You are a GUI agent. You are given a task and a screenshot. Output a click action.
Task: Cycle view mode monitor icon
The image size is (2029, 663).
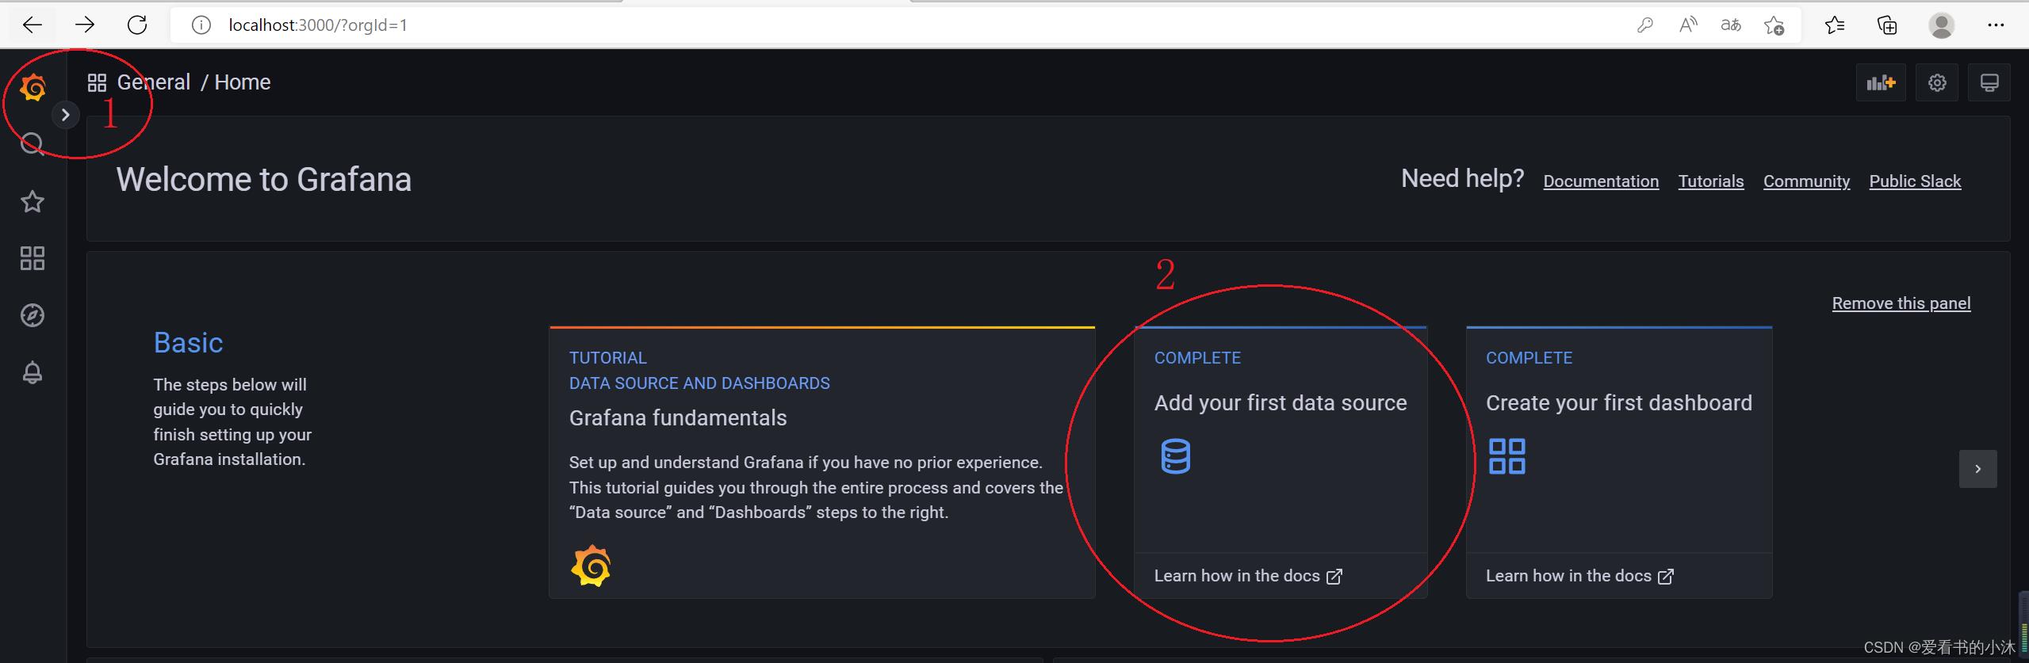tap(1989, 82)
